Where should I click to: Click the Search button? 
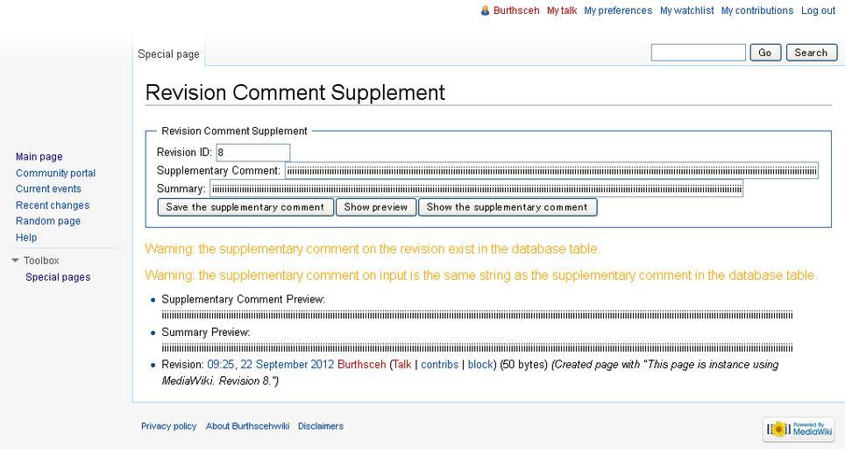click(x=811, y=53)
